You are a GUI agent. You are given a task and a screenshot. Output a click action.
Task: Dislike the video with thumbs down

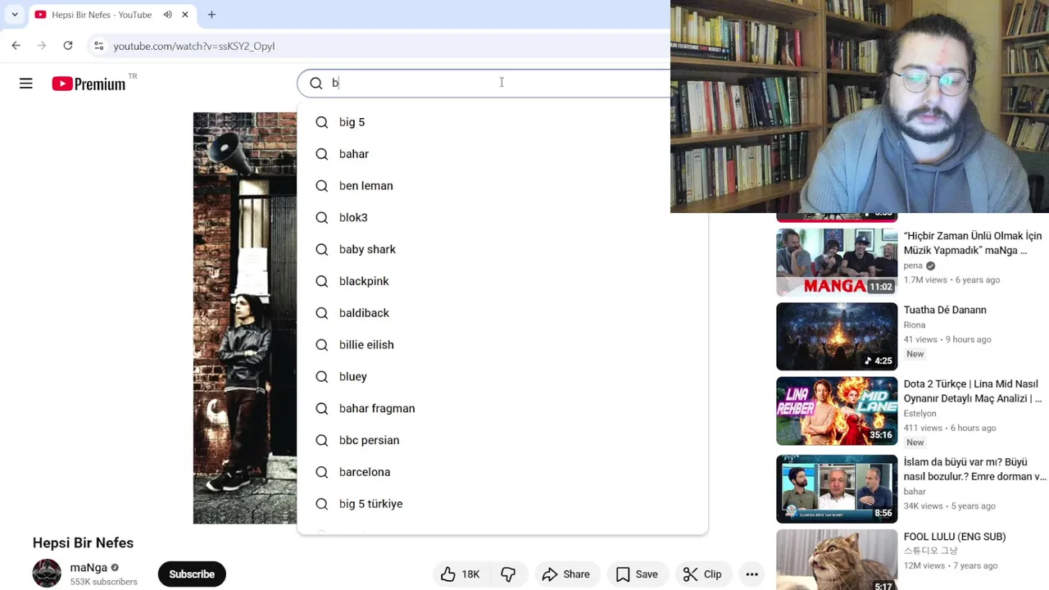click(x=509, y=574)
